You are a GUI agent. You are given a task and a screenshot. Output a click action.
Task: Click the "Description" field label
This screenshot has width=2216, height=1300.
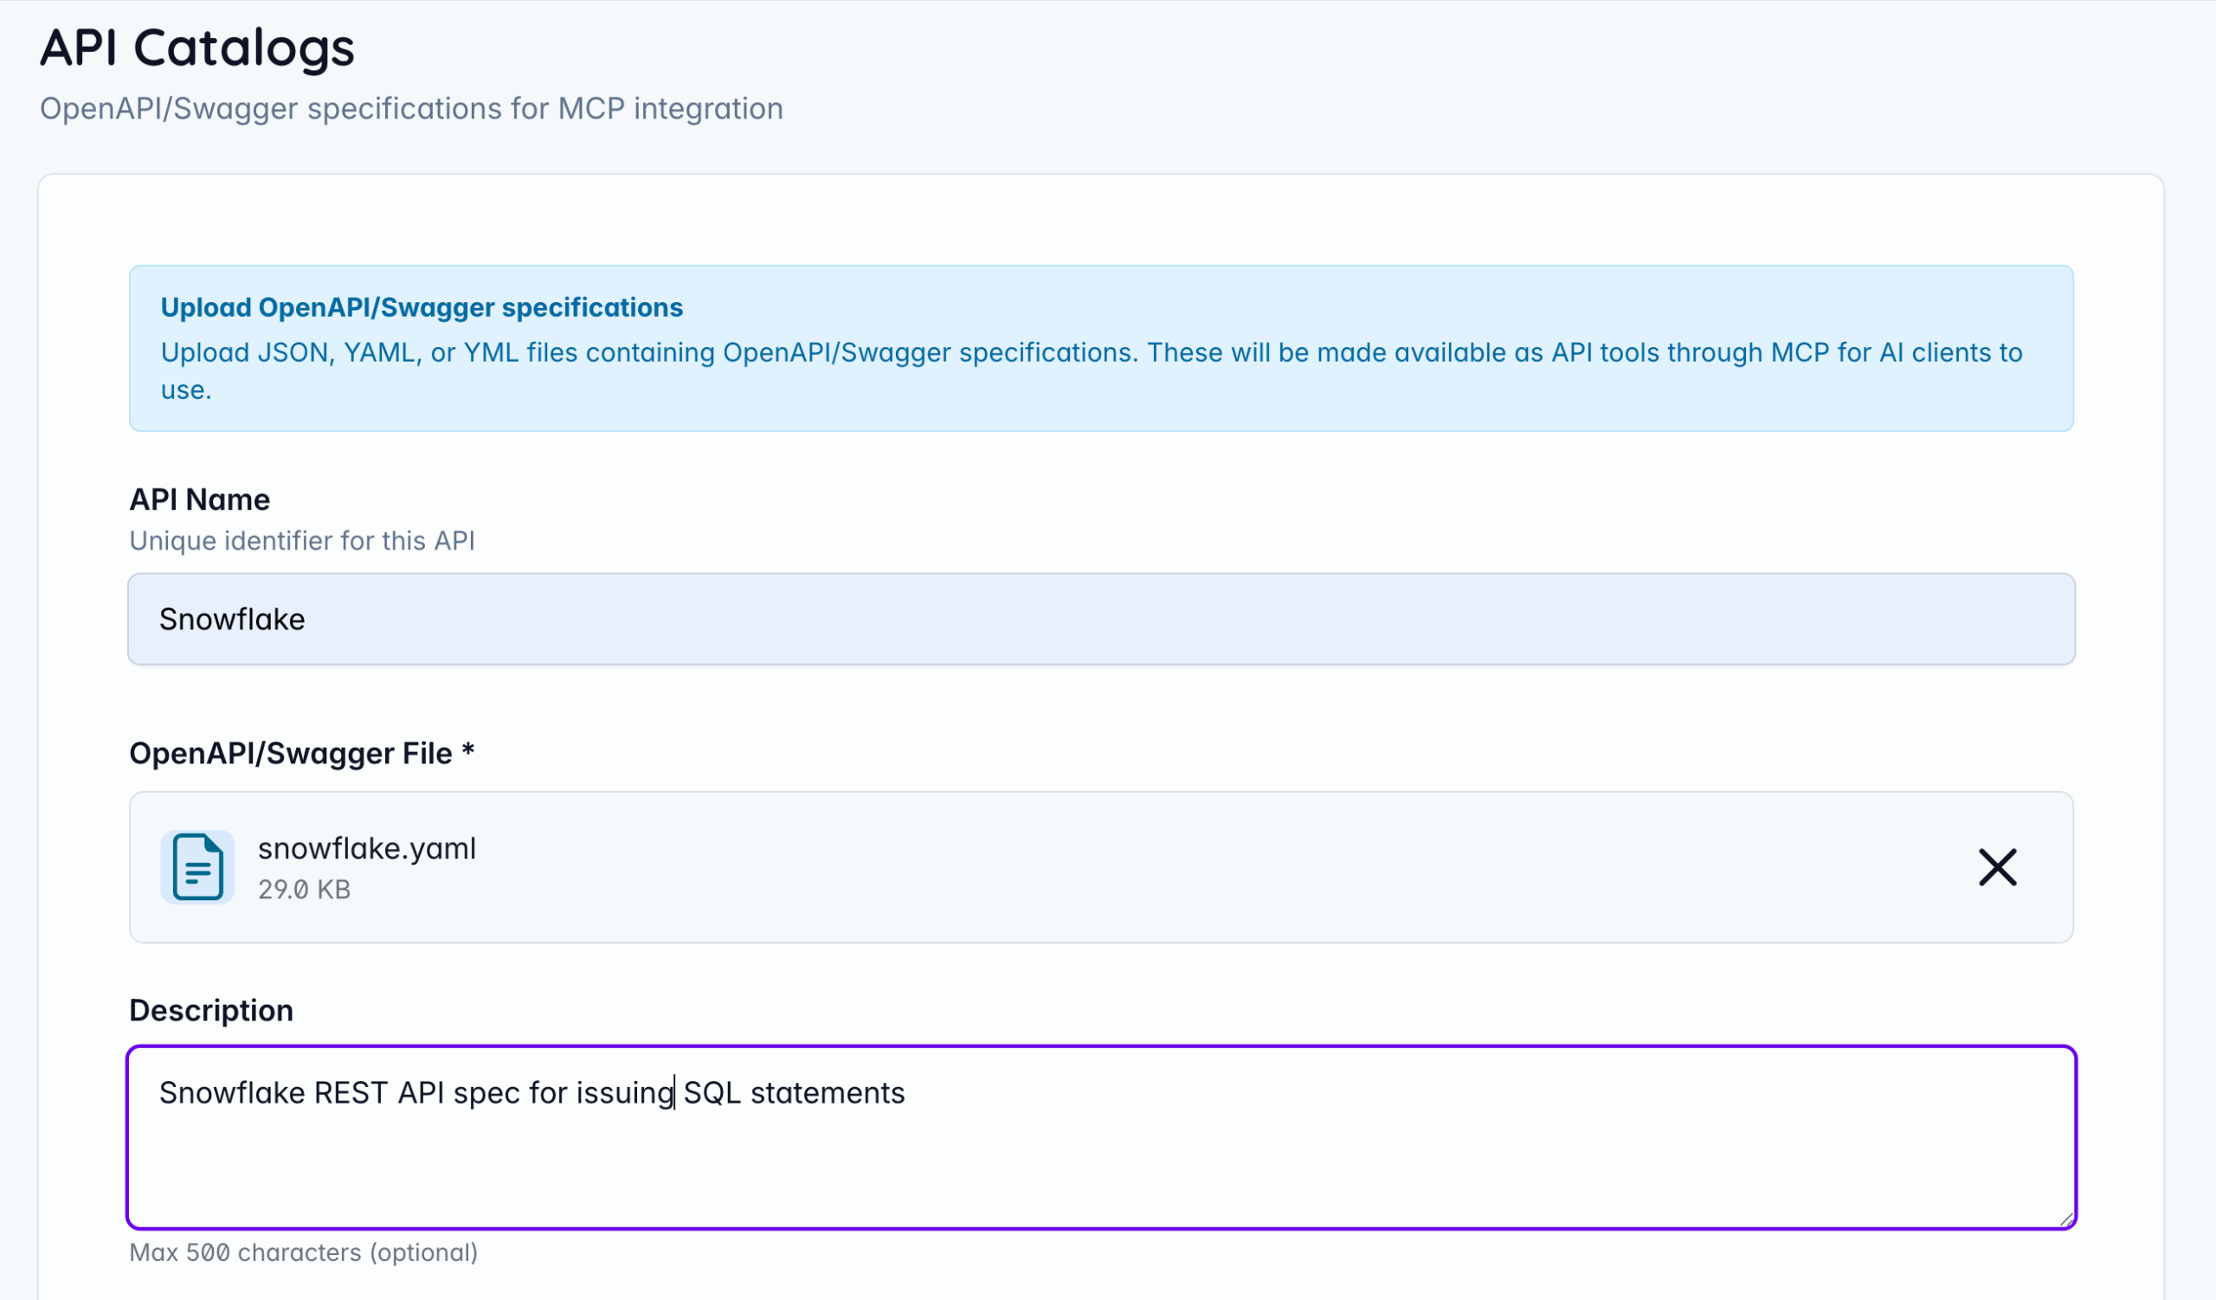211,1011
